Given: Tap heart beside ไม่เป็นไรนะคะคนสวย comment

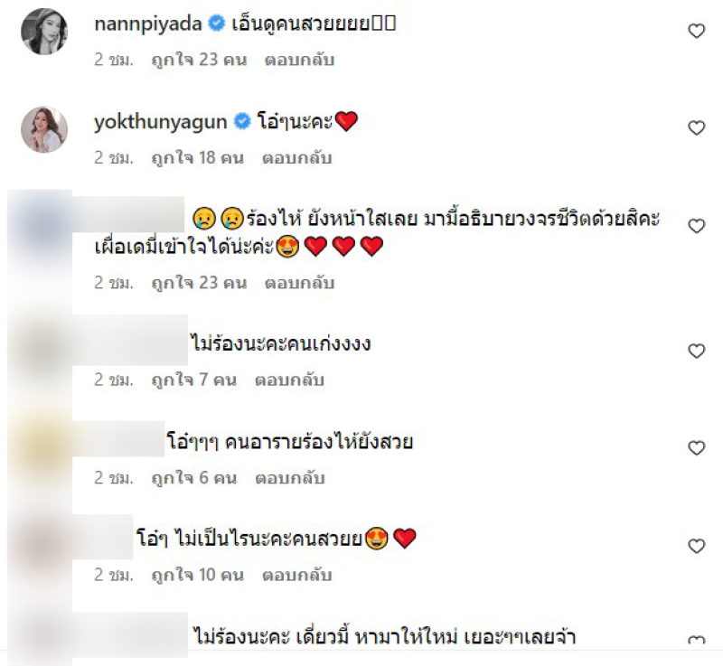Looking at the screenshot, I should coord(696,546).
